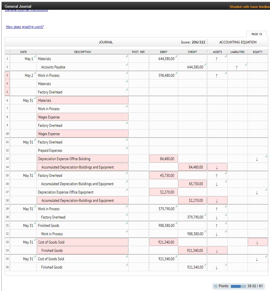This screenshot has width=270, height=291.
Task: Select the shaded Materials cell on row 6
Action: (82, 100)
